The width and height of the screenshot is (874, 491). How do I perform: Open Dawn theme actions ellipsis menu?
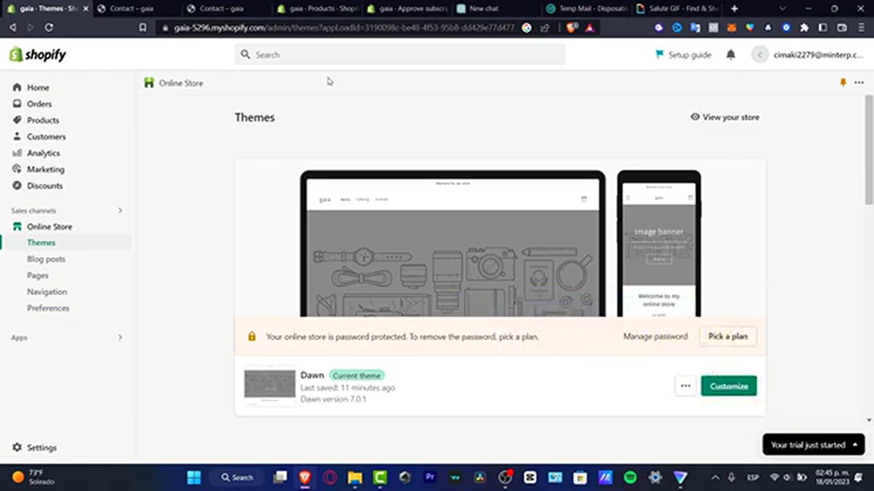point(686,386)
